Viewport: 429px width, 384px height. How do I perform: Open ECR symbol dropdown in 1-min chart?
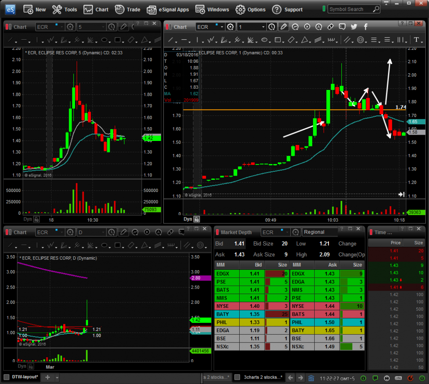pyautogui.click(x=222, y=27)
